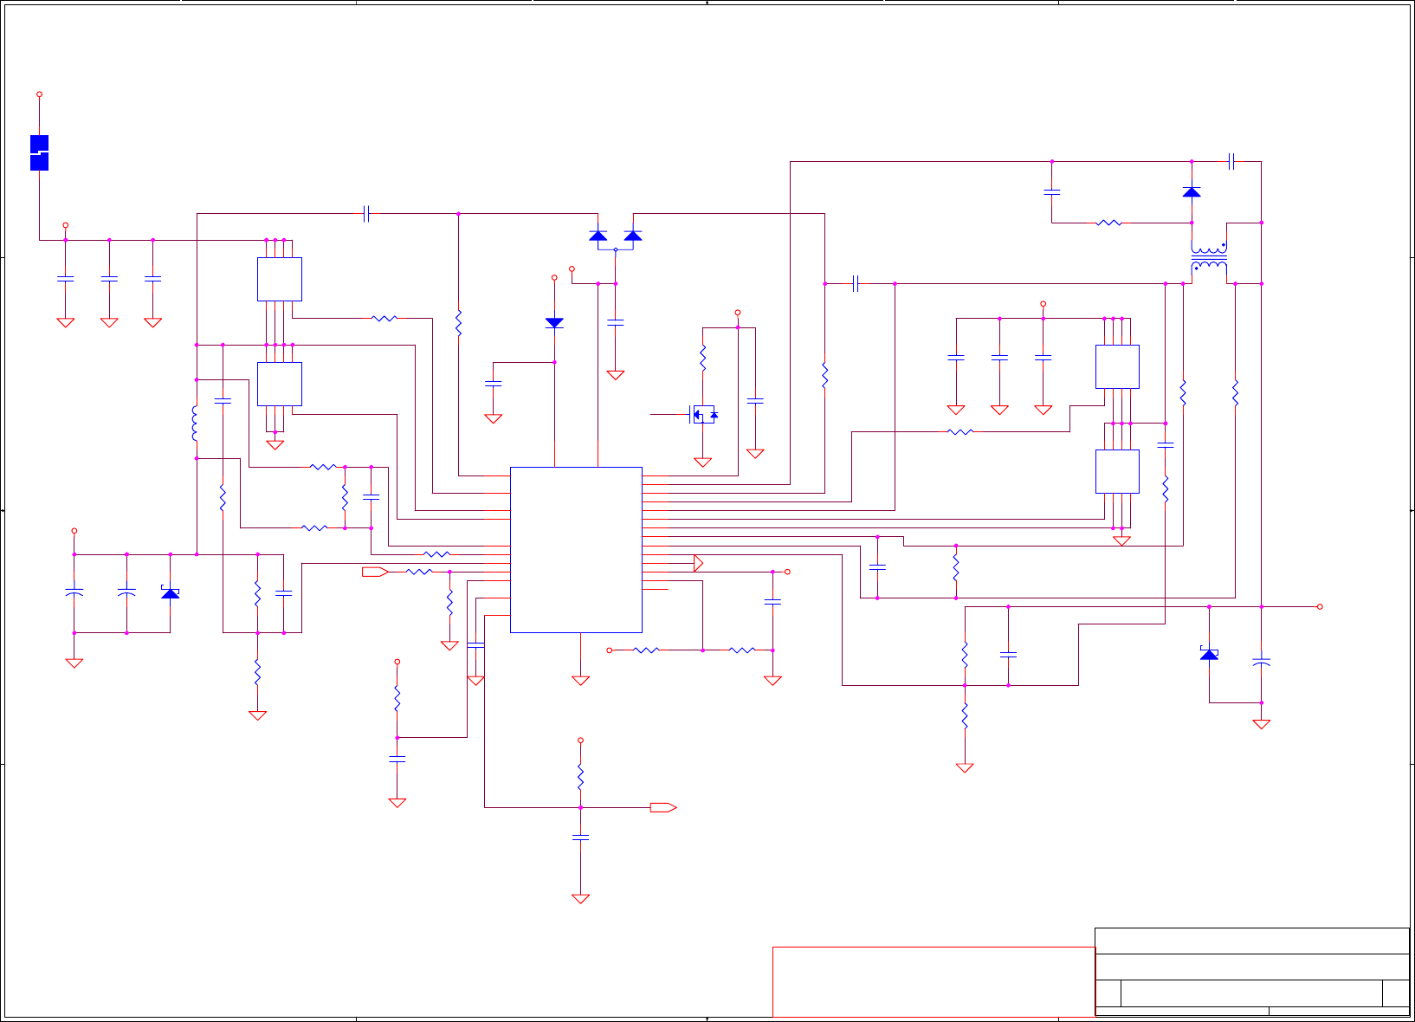Select the output terminal circle at far right
This screenshot has height=1022, width=1415.
[x=1320, y=606]
